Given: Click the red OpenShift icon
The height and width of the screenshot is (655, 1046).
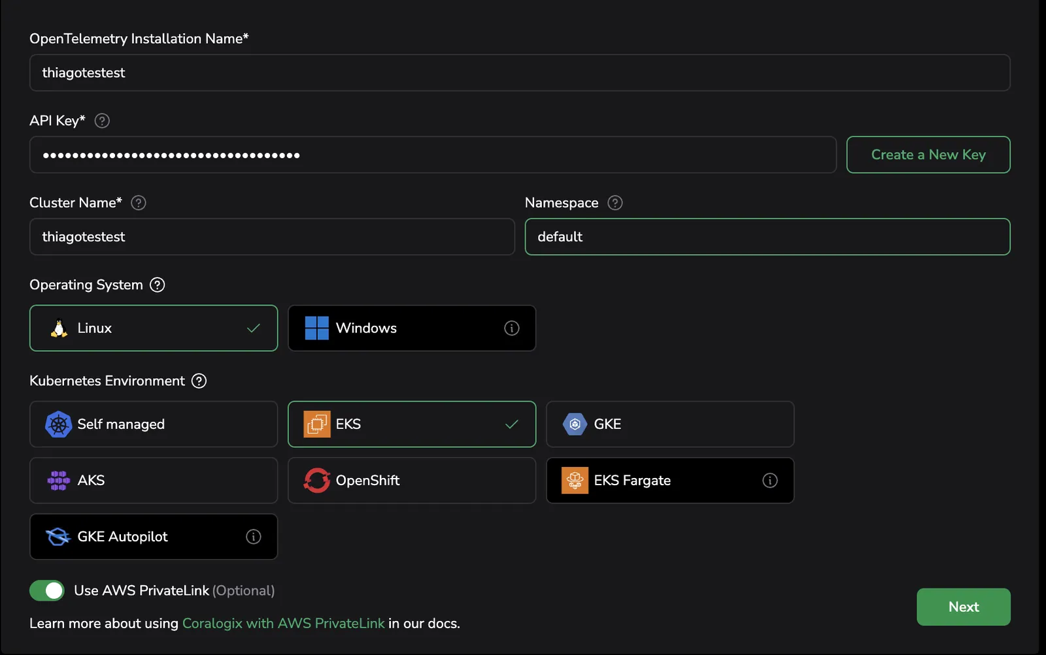Looking at the screenshot, I should click(317, 481).
